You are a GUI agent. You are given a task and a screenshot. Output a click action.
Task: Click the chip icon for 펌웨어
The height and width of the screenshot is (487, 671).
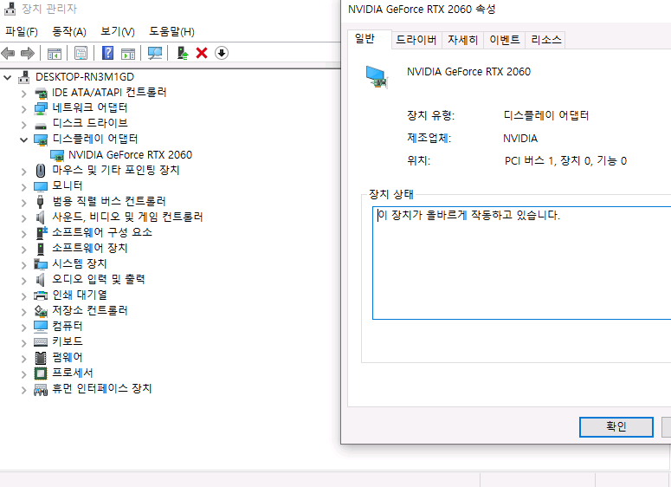(40, 358)
